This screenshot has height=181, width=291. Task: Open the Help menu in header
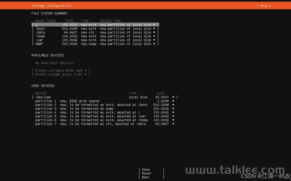[264, 6]
